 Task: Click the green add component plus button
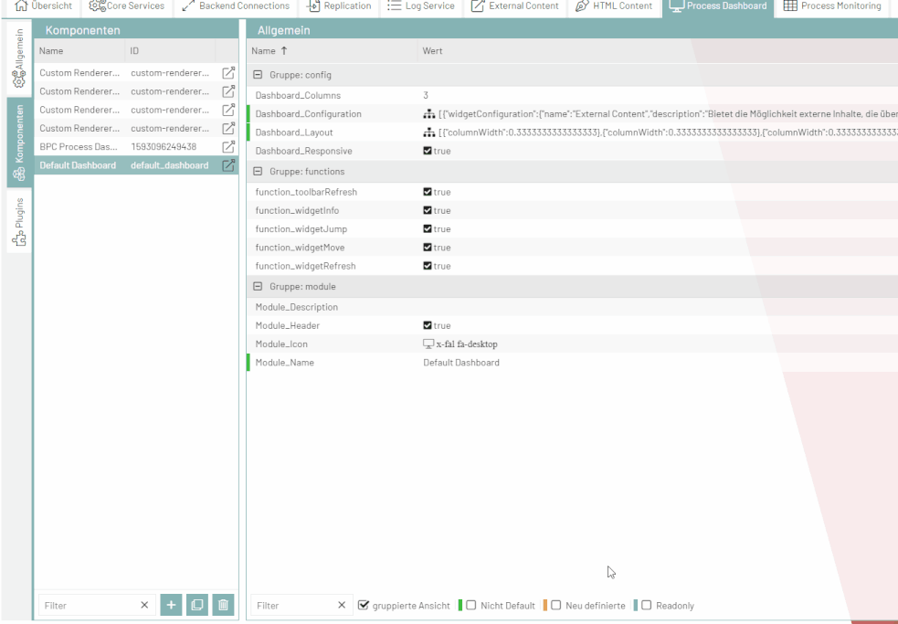pyautogui.click(x=172, y=605)
